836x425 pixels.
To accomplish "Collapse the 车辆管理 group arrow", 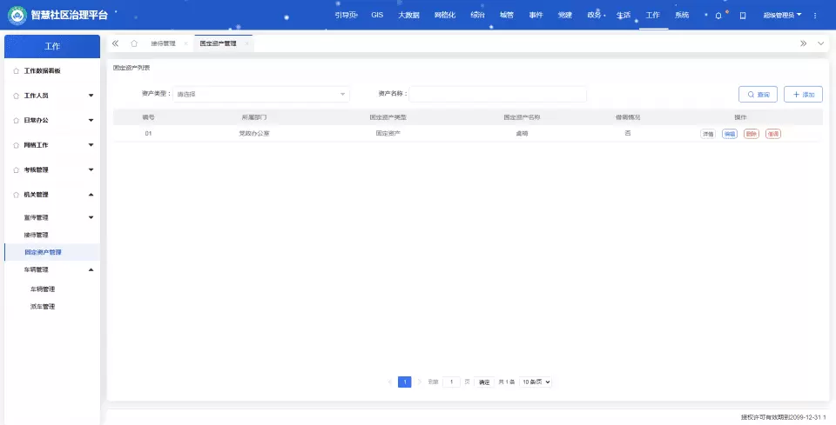I will (x=91, y=269).
